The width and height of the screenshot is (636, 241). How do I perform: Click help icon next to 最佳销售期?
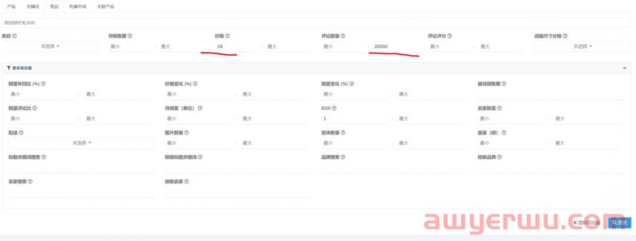504,84
